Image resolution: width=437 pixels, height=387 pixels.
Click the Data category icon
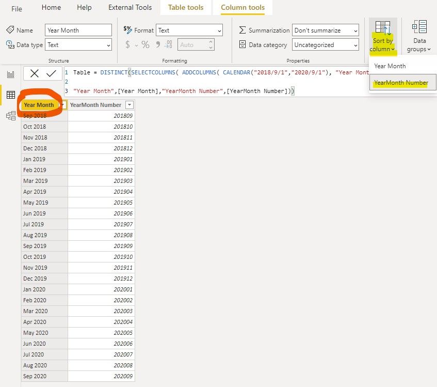click(x=242, y=44)
